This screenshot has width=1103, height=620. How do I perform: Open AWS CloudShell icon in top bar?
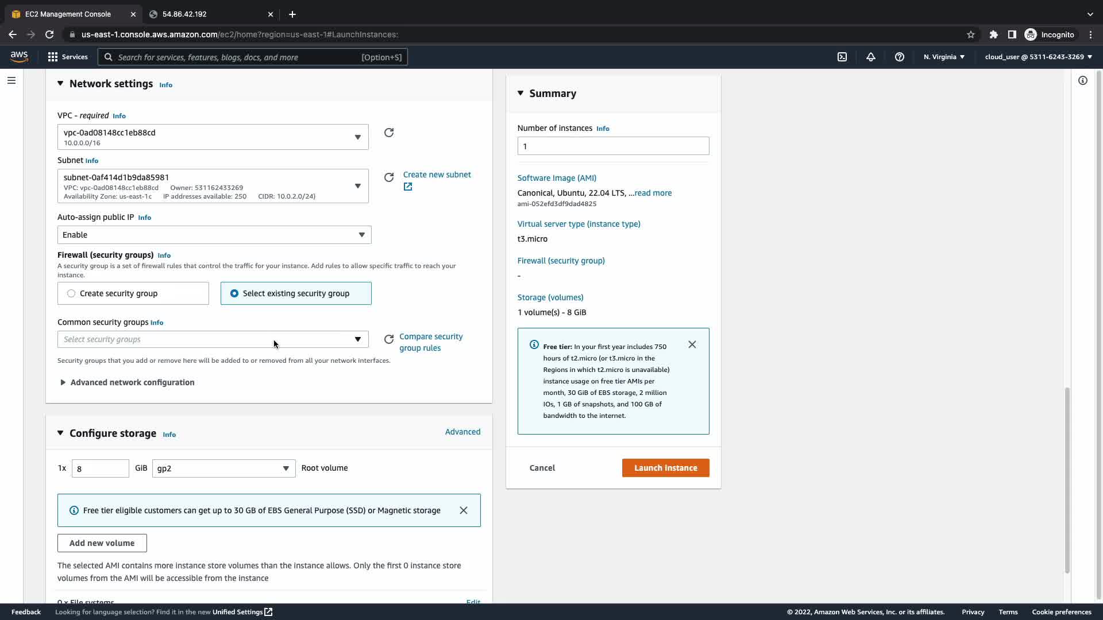click(842, 57)
